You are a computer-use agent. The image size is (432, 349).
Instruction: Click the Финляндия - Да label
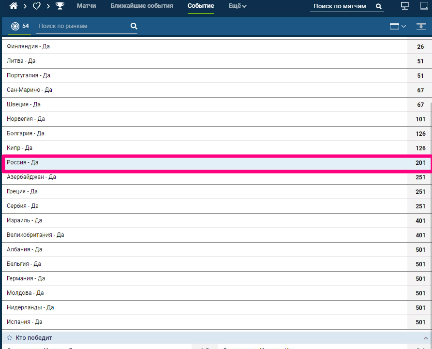[28, 46]
